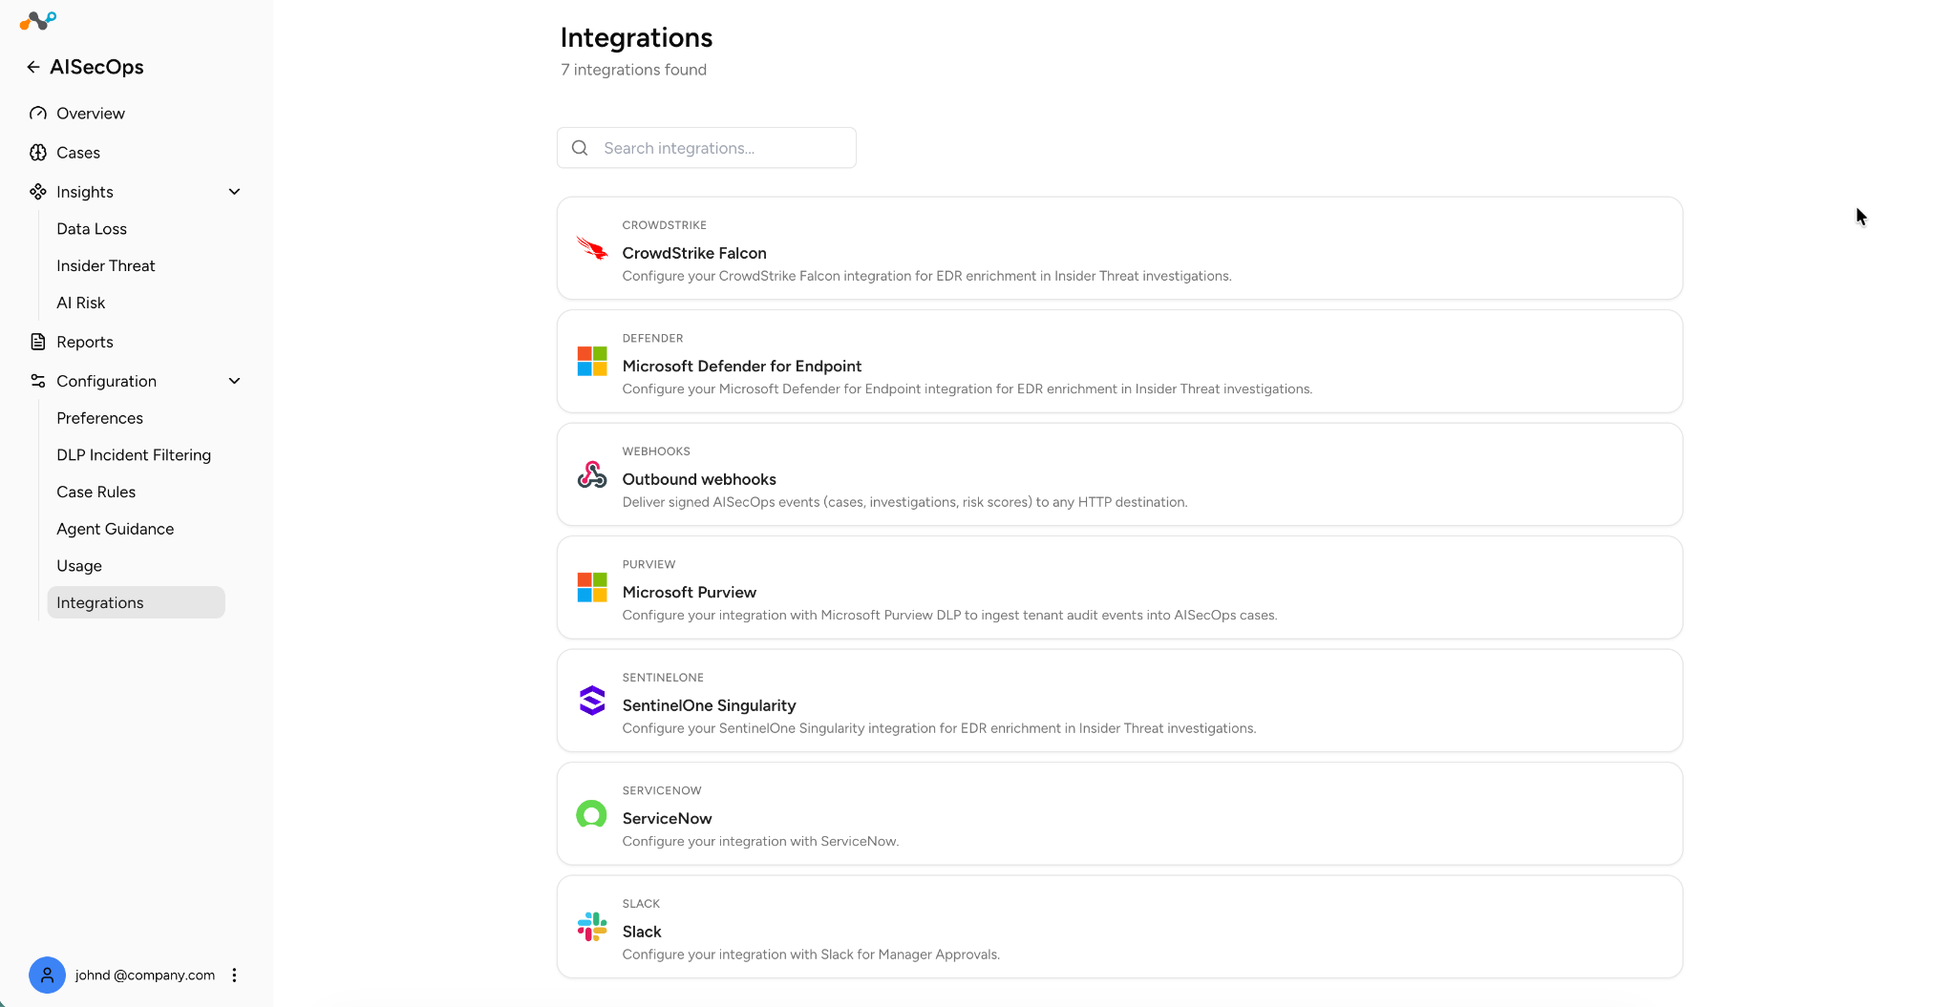Click the back arrow beside AISecOps
This screenshot has width=1956, height=1007.
[x=33, y=67]
